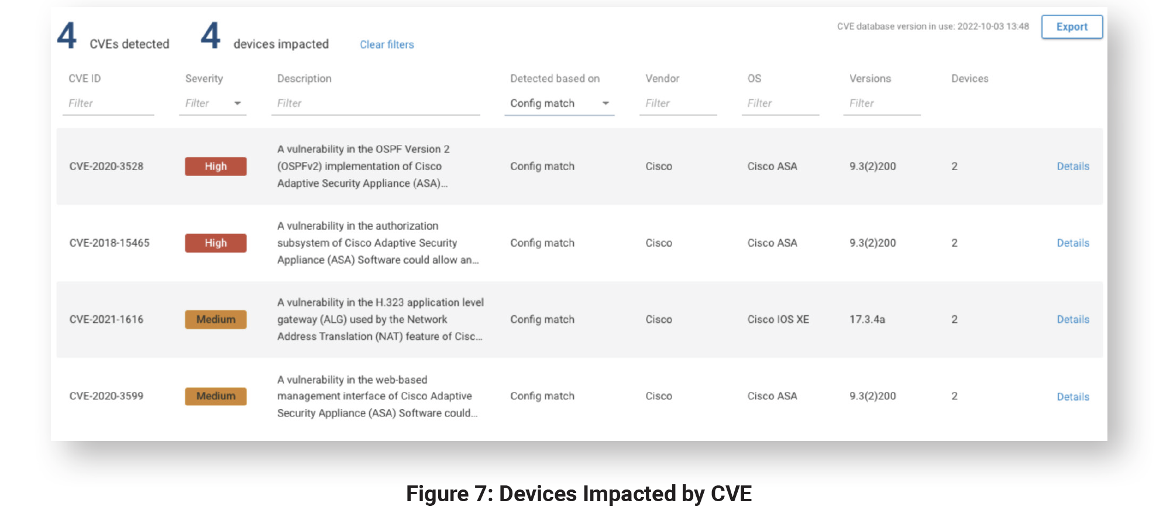Click the Severity column header

point(204,78)
